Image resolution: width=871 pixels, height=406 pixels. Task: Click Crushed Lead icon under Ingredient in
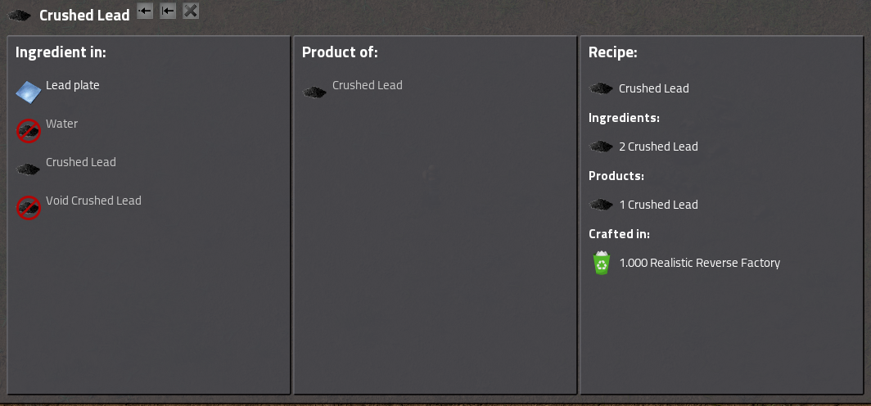tap(29, 169)
